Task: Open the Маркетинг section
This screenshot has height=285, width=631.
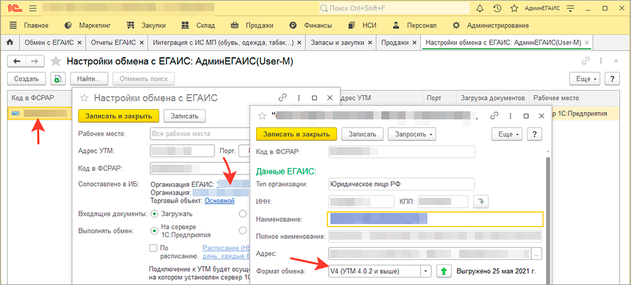Action: pos(88,25)
